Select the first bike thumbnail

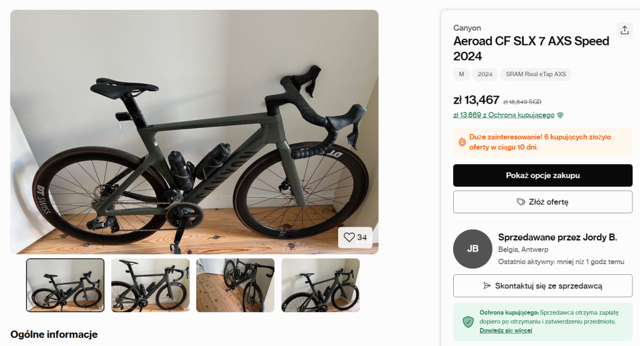pos(65,285)
